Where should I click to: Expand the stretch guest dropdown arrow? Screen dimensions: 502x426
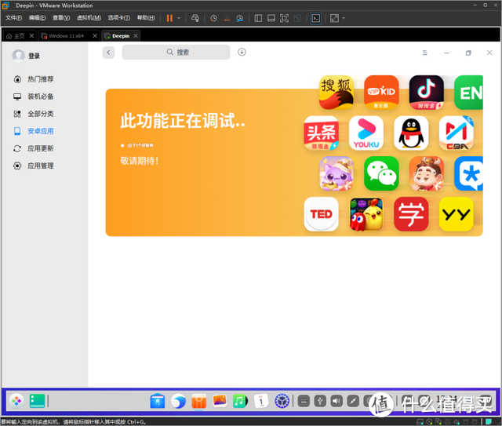tap(344, 18)
